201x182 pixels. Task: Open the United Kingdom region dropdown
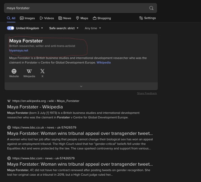[29, 28]
